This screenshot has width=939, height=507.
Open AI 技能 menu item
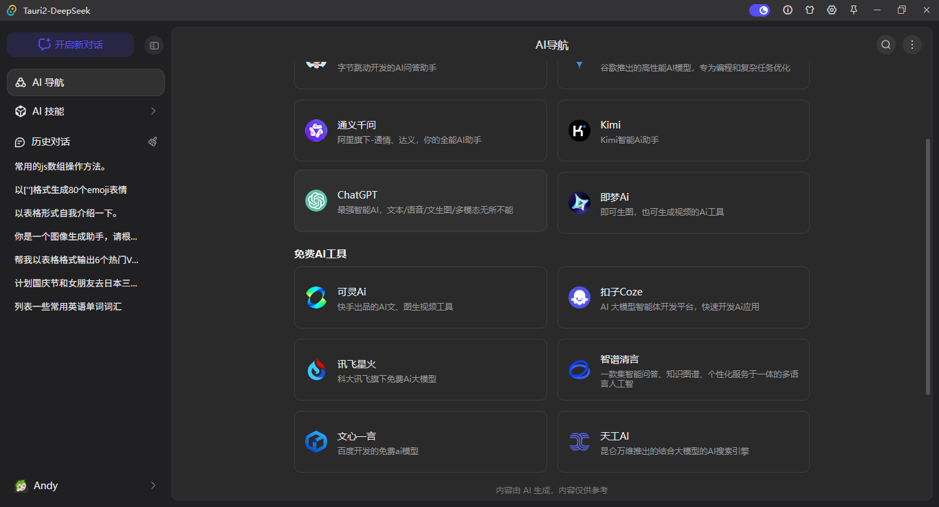coord(86,111)
